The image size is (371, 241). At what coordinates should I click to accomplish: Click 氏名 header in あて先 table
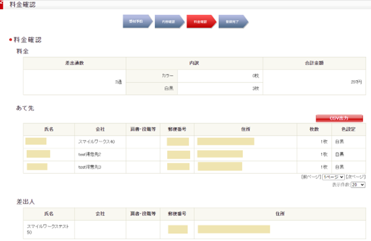pyautogui.click(x=49, y=129)
